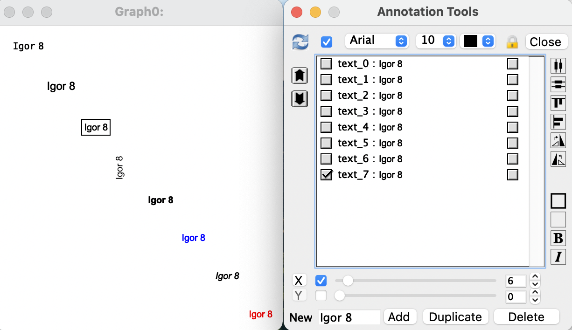Click the refresh annotations icon

coord(301,41)
